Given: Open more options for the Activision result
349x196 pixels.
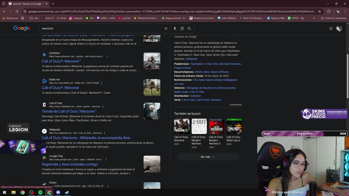Looking at the screenshot, I should pyautogui.click(x=107, y=56).
